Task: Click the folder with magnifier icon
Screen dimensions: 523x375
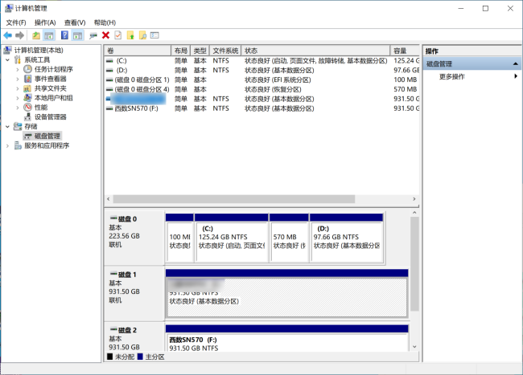Action: 142,35
